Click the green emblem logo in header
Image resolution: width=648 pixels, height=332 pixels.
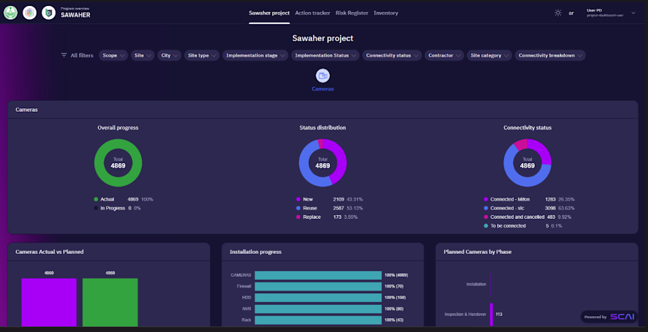tap(11, 13)
